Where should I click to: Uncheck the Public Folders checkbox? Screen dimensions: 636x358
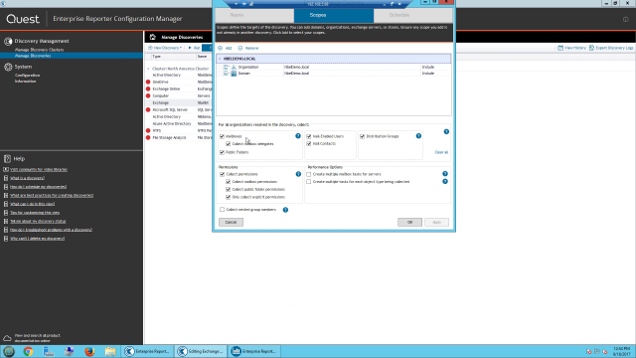(x=222, y=152)
